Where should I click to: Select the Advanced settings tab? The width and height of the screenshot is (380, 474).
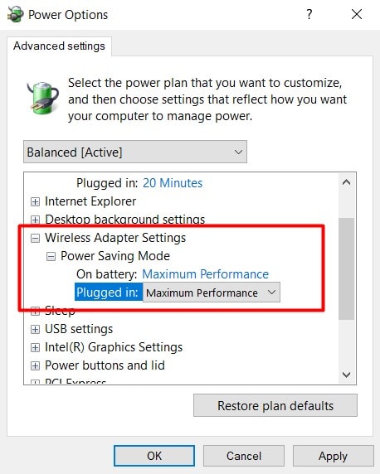coord(59,46)
